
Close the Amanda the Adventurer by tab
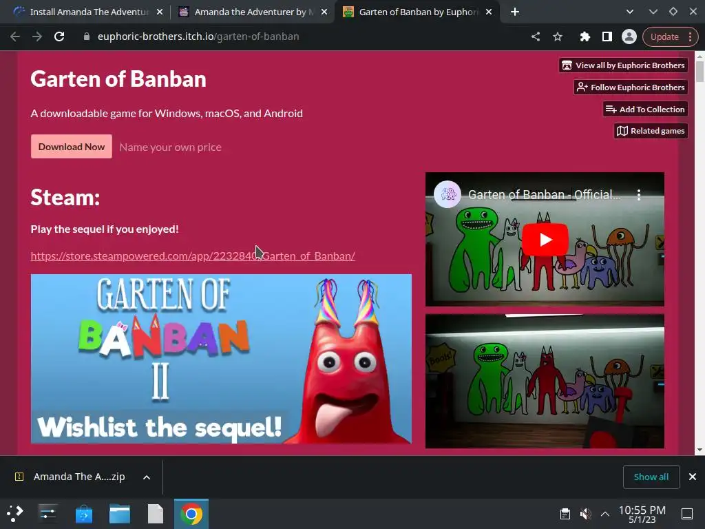pyautogui.click(x=324, y=12)
